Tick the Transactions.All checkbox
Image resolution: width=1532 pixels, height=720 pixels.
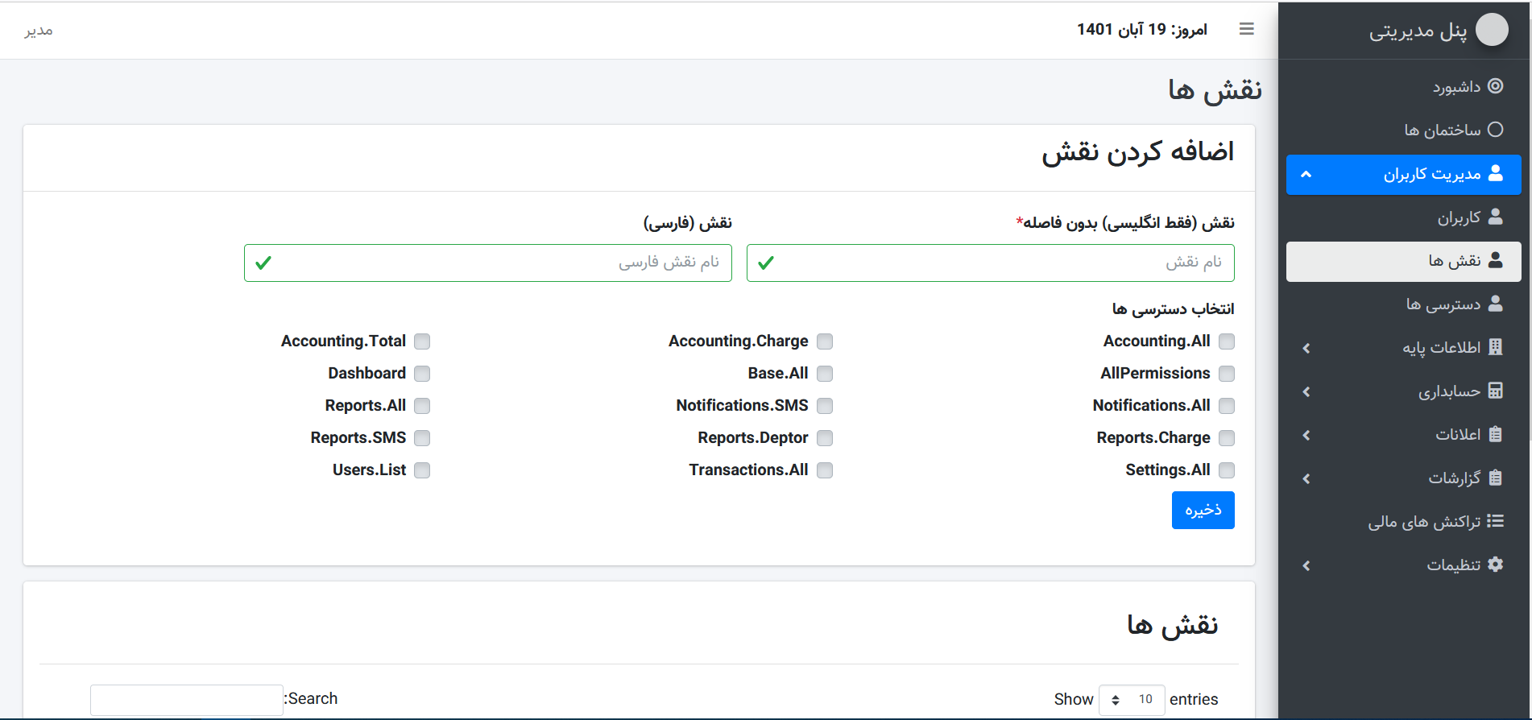click(x=824, y=470)
